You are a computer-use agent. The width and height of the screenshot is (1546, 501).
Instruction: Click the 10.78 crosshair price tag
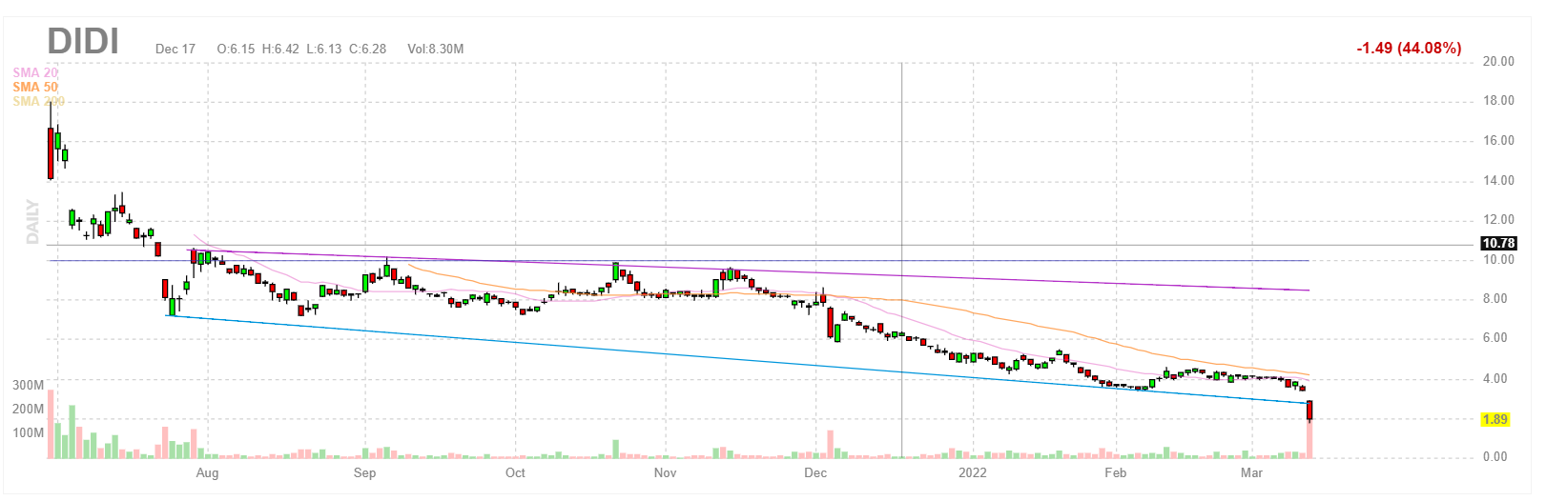click(x=1498, y=244)
